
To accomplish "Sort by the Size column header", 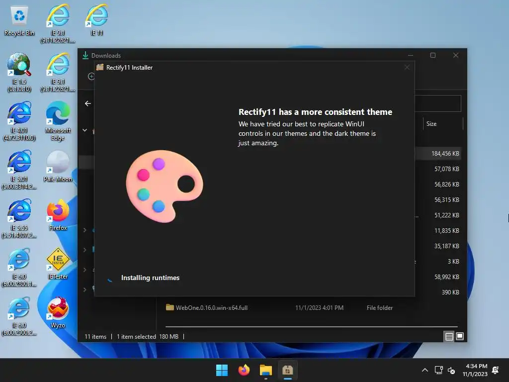I will 443,124.
